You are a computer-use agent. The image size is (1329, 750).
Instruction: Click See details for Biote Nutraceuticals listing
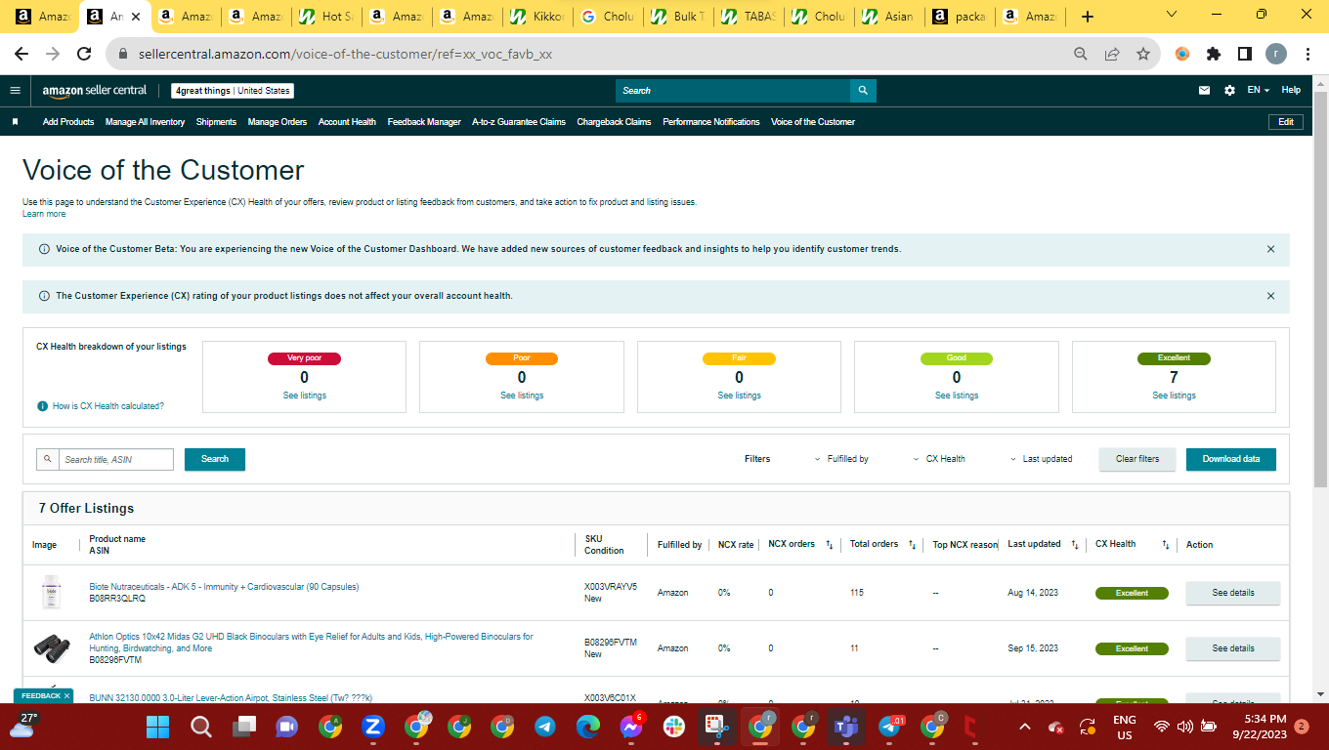1233,593
